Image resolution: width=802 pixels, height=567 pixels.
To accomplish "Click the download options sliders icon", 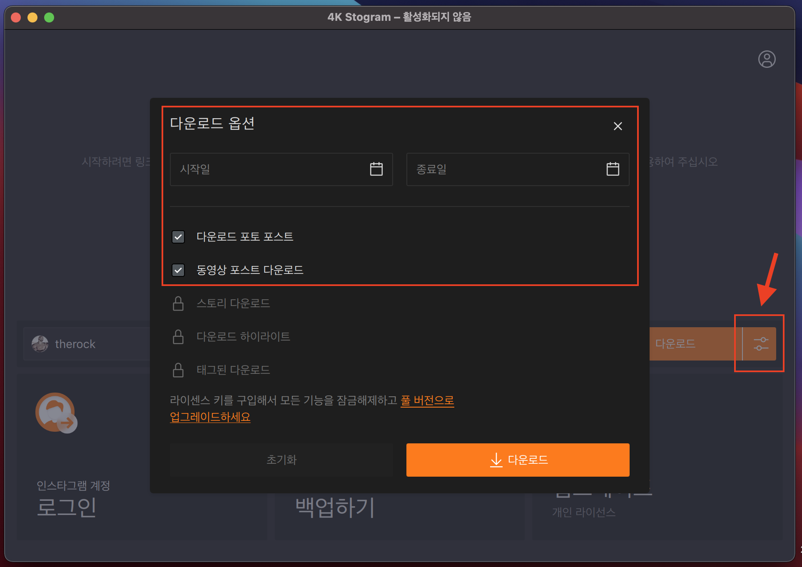I will point(760,344).
